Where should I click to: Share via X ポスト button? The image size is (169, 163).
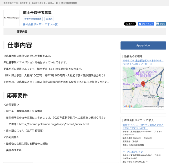coord(130,24)
